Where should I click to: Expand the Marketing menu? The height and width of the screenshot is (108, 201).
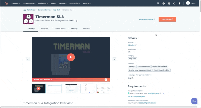coord(43,3)
